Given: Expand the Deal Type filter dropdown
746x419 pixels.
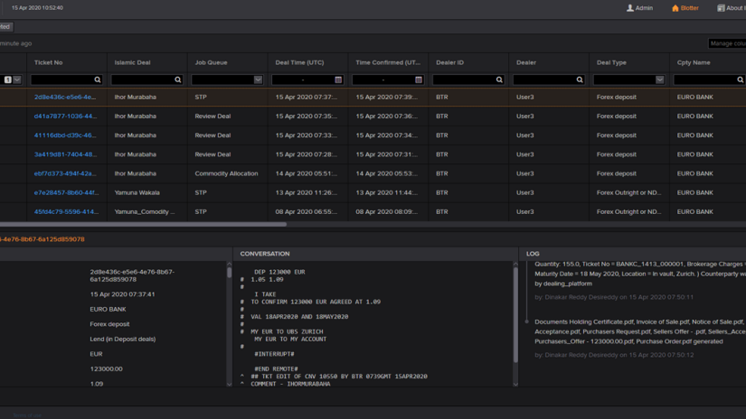Looking at the screenshot, I should coord(660,79).
